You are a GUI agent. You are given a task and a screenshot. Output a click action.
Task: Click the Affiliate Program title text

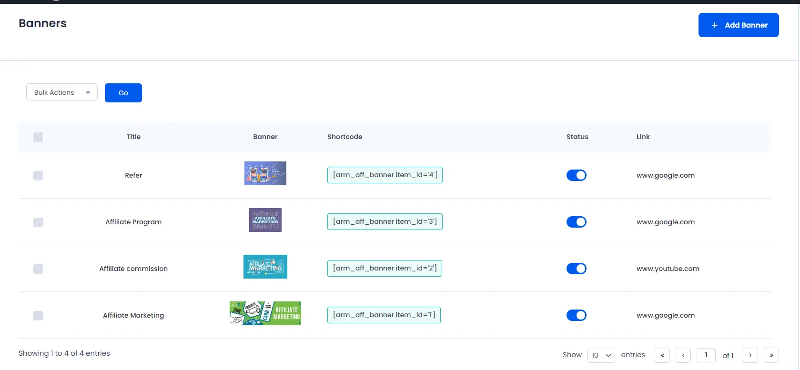133,222
